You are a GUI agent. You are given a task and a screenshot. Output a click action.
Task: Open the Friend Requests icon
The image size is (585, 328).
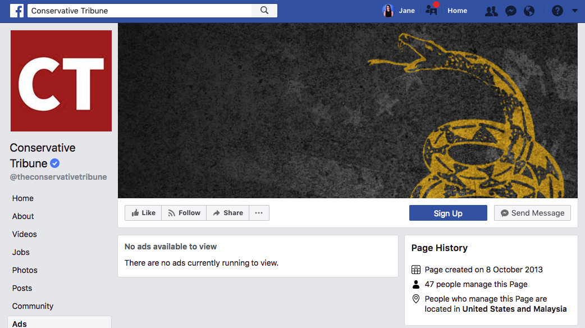click(491, 11)
